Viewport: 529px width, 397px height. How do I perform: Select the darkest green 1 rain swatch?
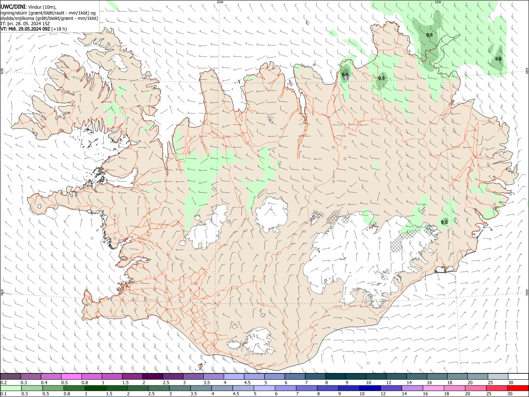coord(95,388)
